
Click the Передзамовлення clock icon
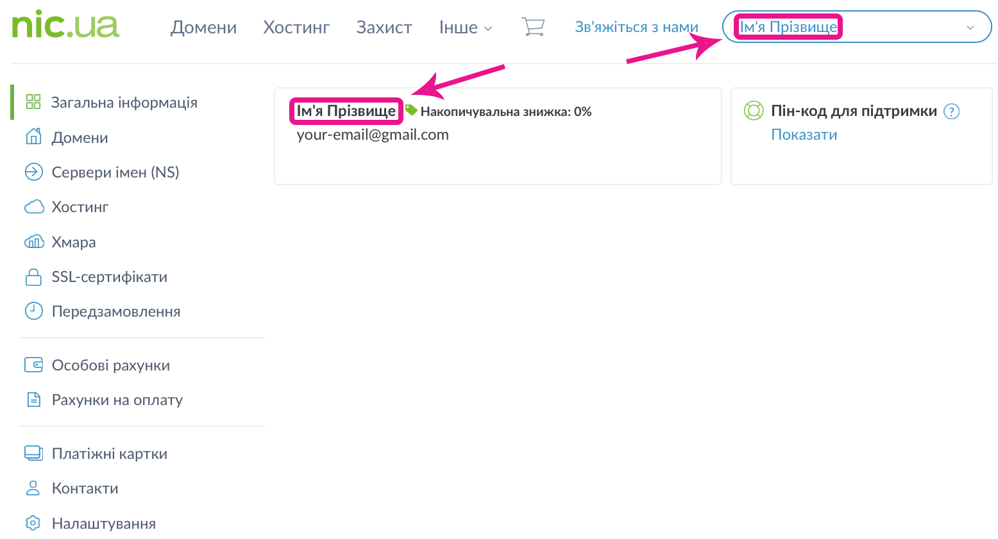tap(33, 311)
